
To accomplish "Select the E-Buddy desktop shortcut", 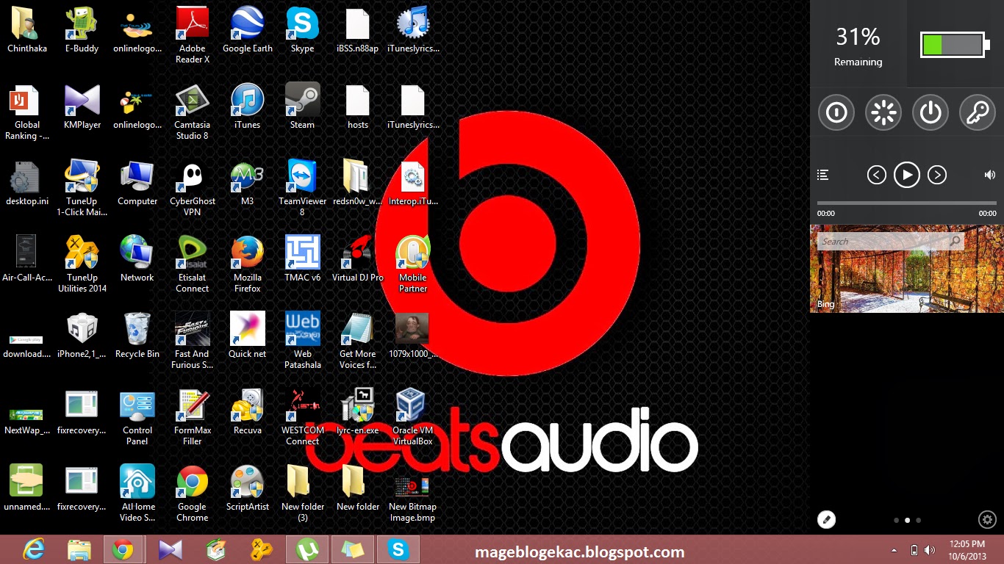I will click(82, 29).
